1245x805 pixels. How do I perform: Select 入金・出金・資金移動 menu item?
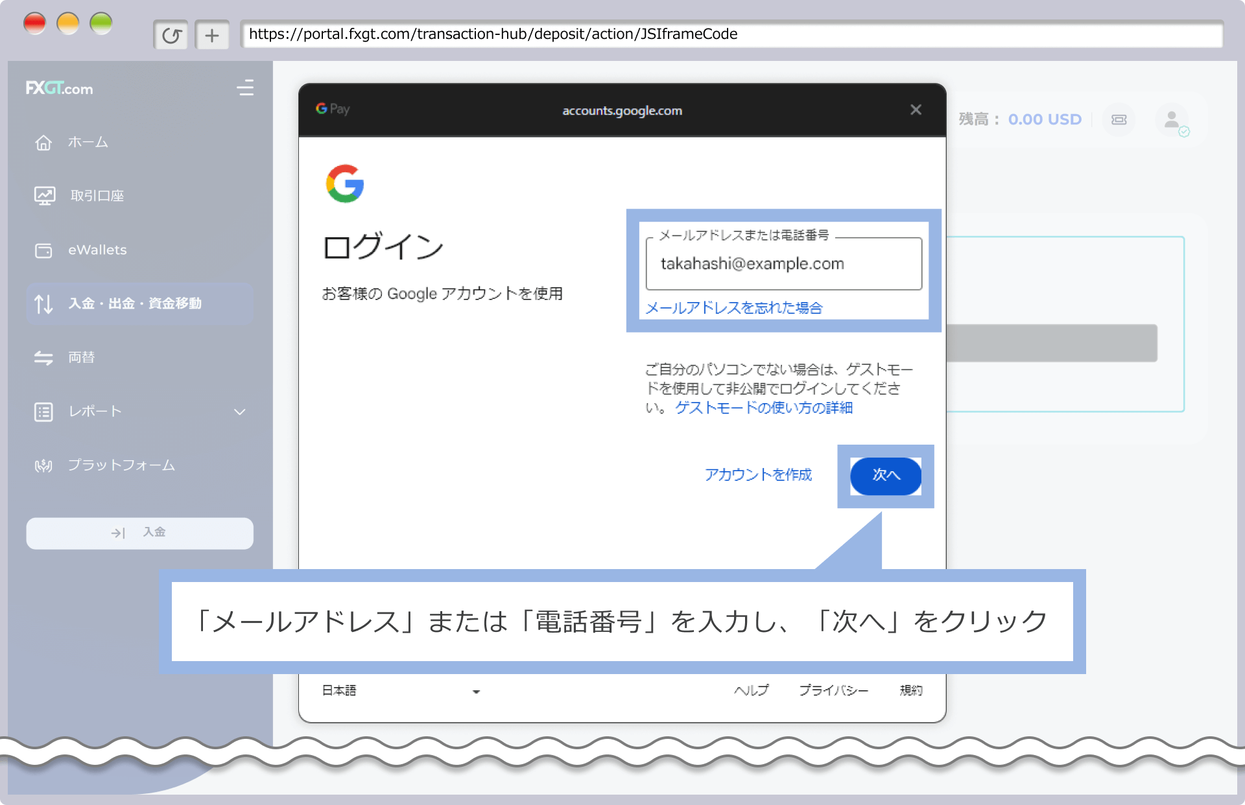(139, 303)
